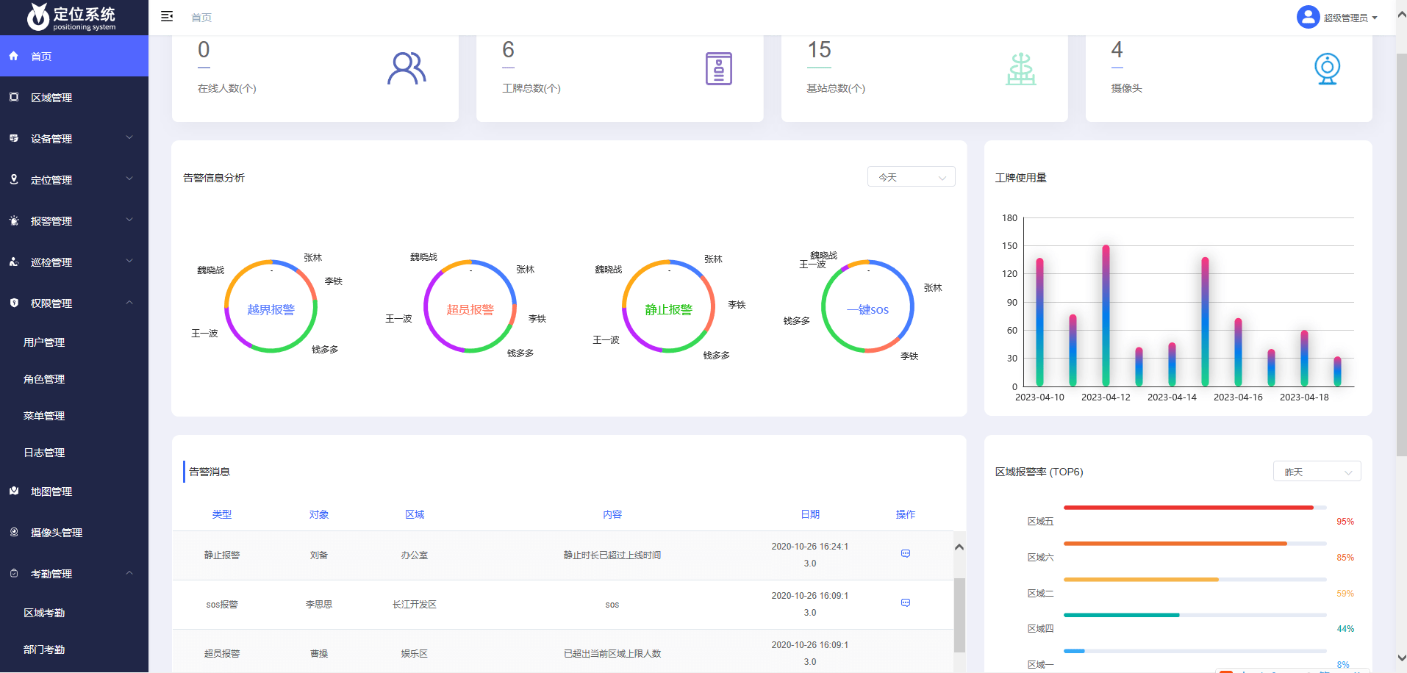The image size is (1407, 673).
Task: Click the 考勤管理 sidebar icon
Action: click(13, 573)
